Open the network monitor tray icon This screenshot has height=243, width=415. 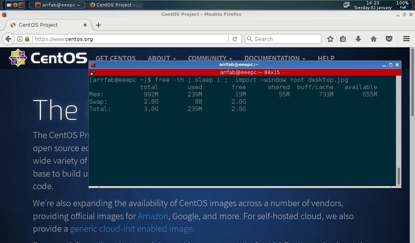347,5
